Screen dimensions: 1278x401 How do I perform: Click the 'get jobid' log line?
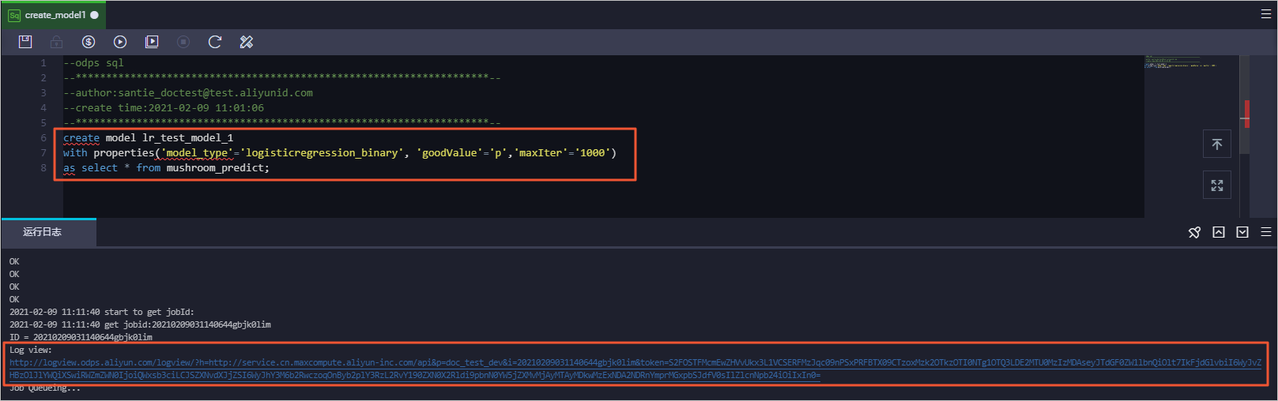click(x=140, y=324)
